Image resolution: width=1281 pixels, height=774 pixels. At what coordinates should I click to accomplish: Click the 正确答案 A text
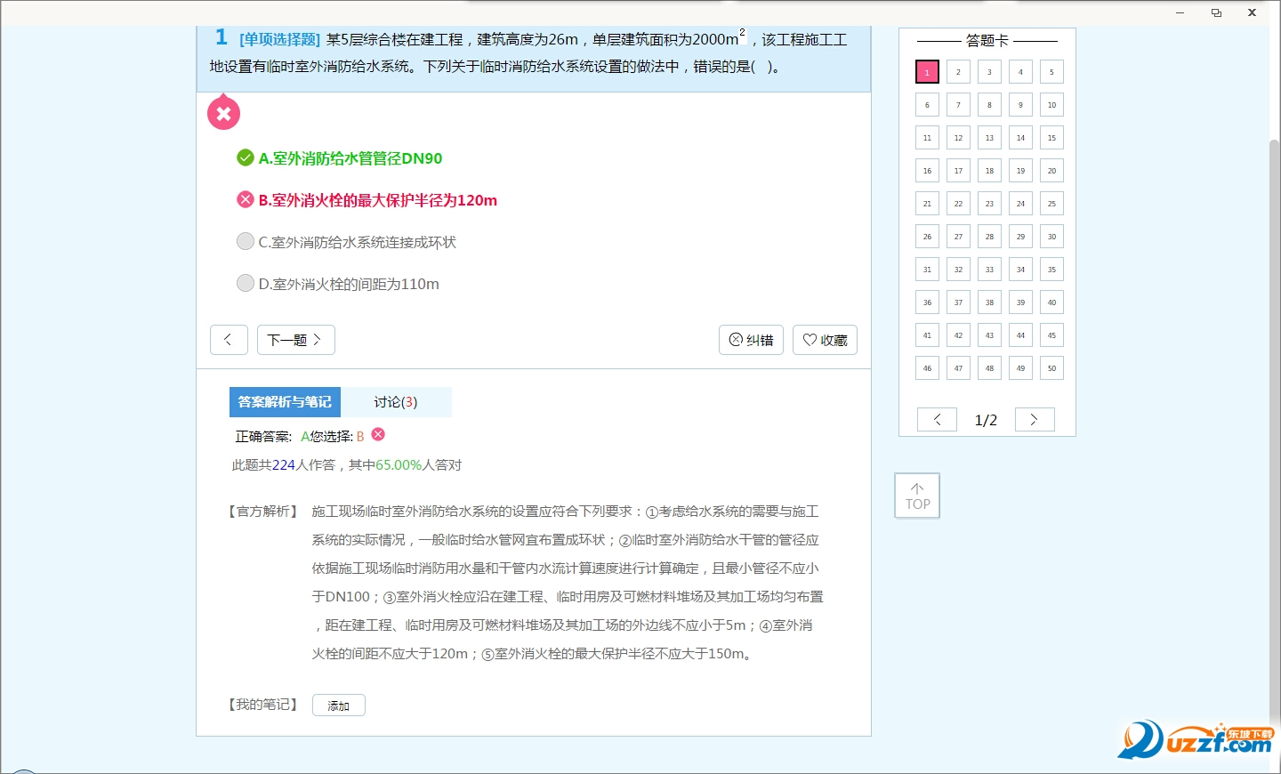pyautogui.click(x=272, y=437)
